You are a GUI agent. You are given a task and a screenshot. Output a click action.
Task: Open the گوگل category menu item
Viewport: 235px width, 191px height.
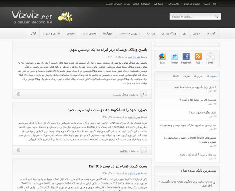tap(33, 33)
